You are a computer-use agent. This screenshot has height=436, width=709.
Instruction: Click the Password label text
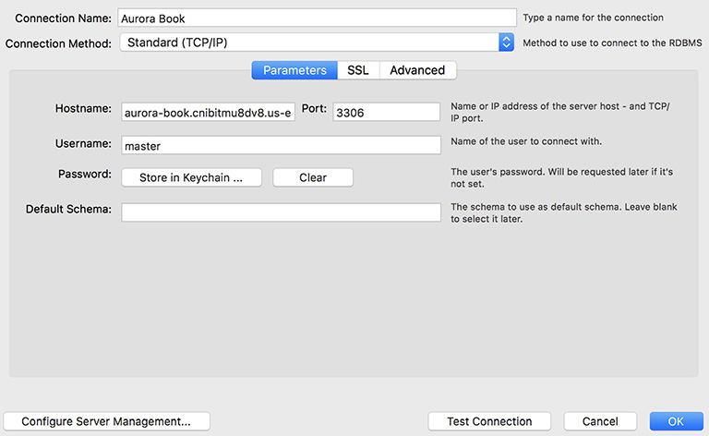point(85,174)
